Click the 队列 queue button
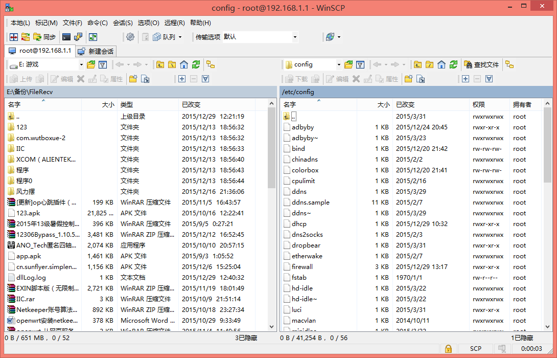This screenshot has width=557, height=358. (164, 37)
